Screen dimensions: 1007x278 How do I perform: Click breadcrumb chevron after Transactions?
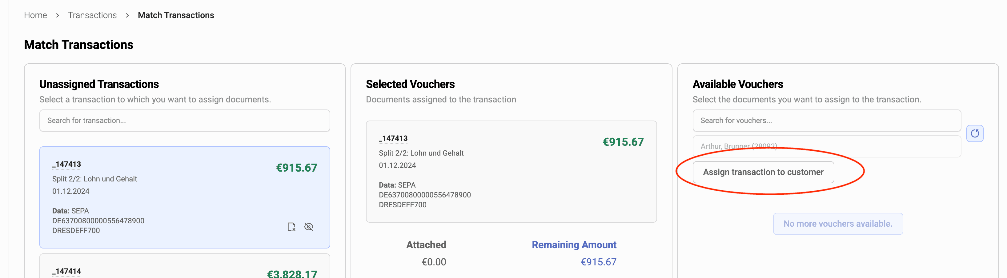[x=127, y=15]
